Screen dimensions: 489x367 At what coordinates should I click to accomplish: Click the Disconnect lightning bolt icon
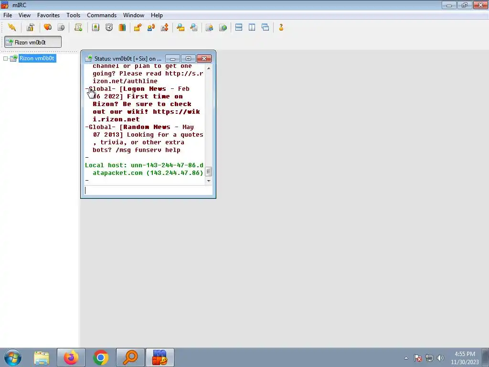12,27
